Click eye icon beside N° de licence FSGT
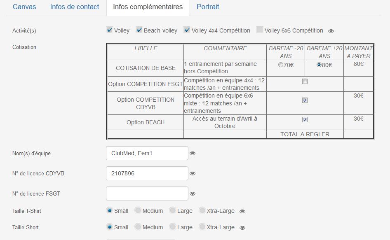This screenshot has width=390, height=240. [193, 193]
